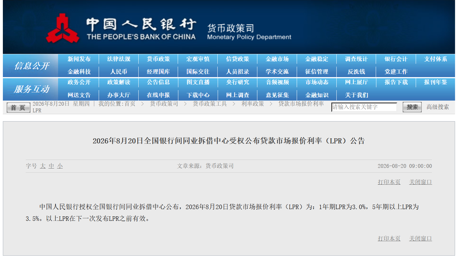Open 网上调查 section
Image resolution: width=456 pixels, height=257 pixels.
point(238,95)
